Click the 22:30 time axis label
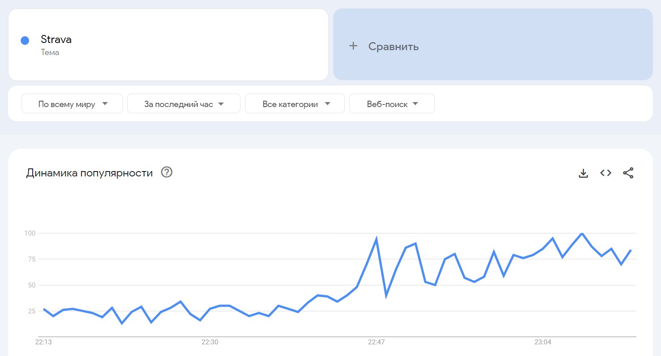661x356 pixels. pyautogui.click(x=210, y=342)
